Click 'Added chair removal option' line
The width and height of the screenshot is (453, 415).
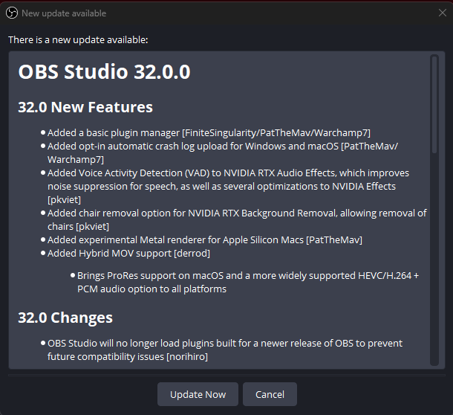click(237, 219)
